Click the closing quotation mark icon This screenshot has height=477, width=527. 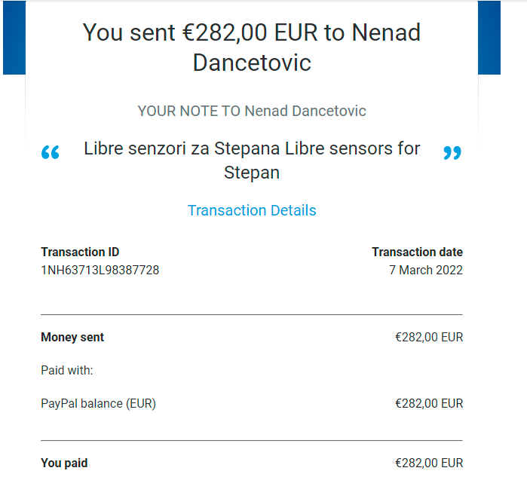452,153
